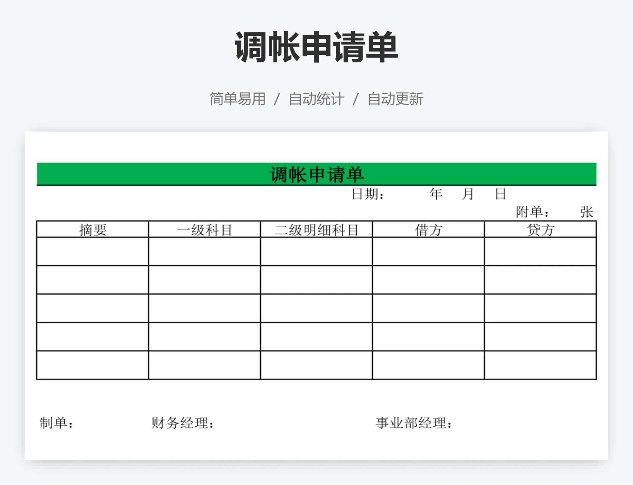Click the 附单: label
This screenshot has height=485, width=633.
click(532, 212)
